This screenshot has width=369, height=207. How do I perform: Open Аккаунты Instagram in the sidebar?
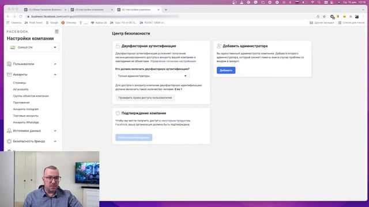25,109
